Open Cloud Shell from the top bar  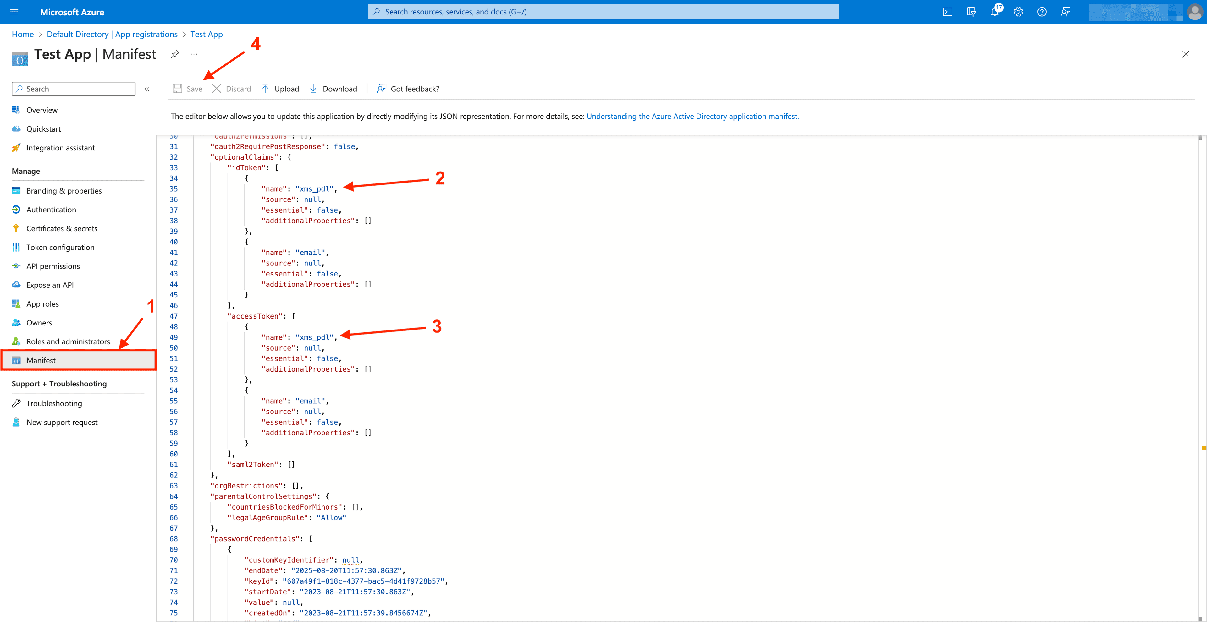click(x=947, y=12)
